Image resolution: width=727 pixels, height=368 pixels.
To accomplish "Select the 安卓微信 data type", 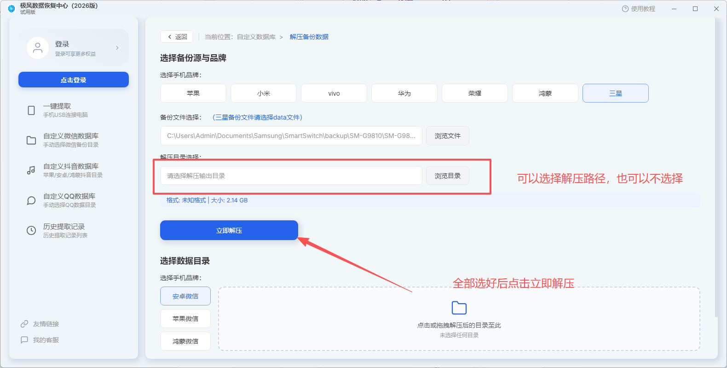I will [x=185, y=296].
